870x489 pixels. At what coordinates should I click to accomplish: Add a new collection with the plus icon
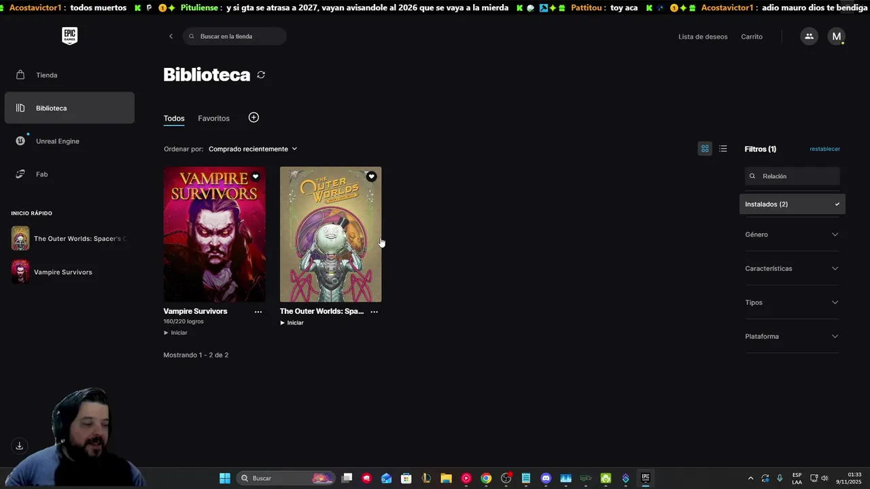(254, 117)
